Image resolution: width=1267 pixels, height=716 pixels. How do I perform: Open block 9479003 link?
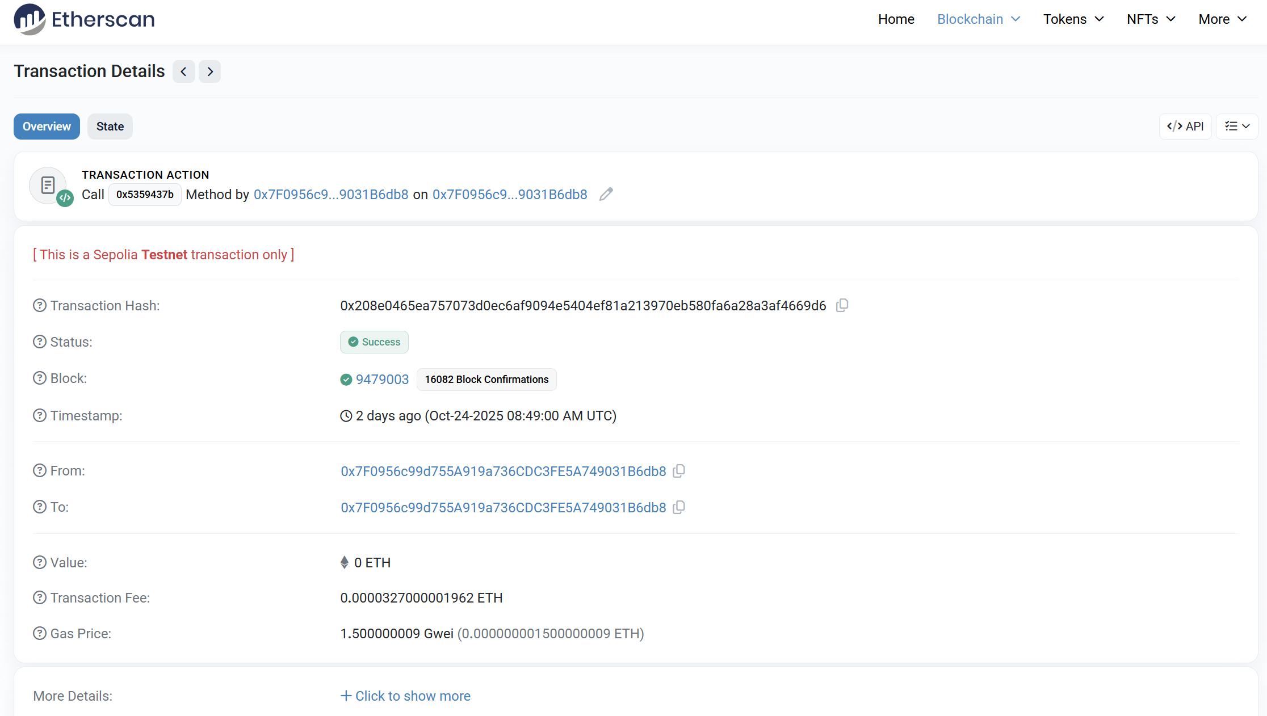(382, 380)
